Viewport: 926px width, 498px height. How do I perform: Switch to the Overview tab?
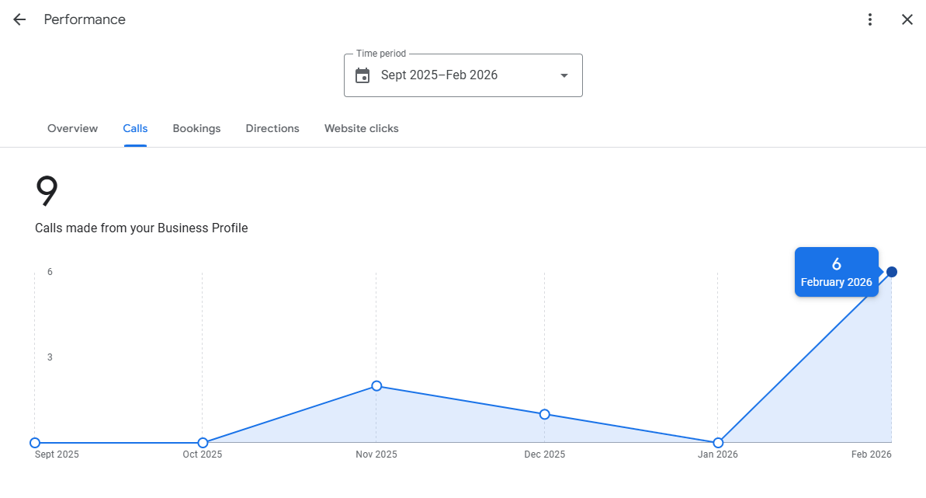[x=72, y=128]
